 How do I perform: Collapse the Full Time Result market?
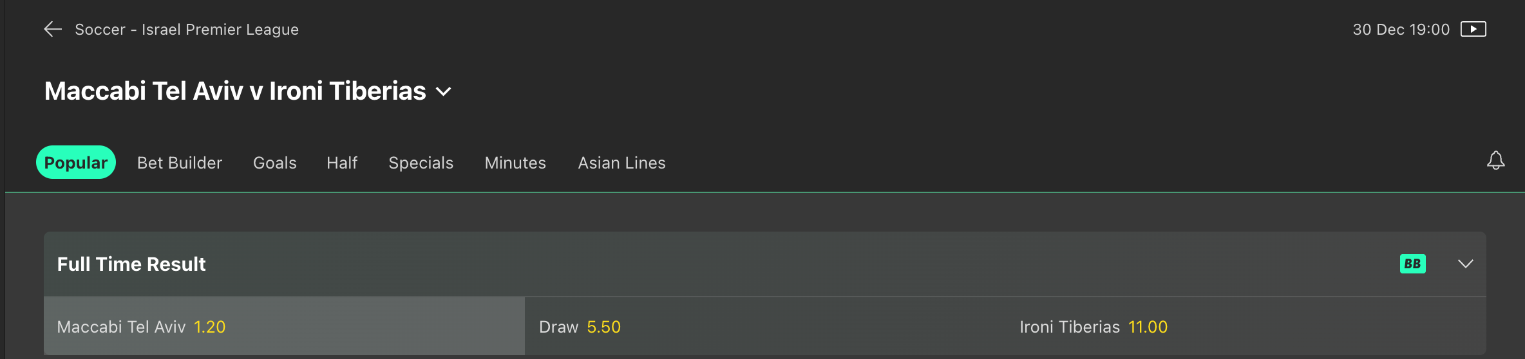click(1465, 264)
